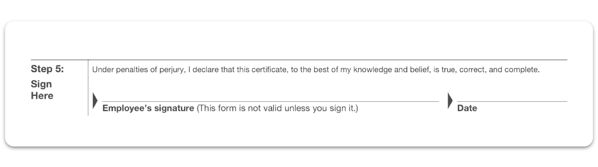Click the word 'Sign' in left column
The image size is (598, 167).
pyautogui.click(x=41, y=84)
